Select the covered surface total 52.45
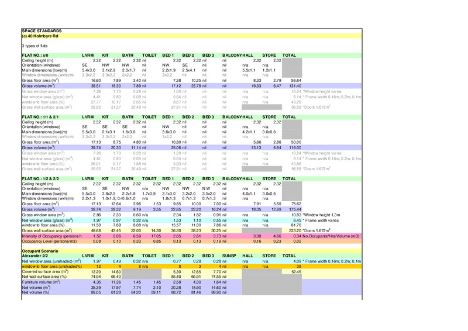This screenshot has height=331, width=468. tap(296, 272)
